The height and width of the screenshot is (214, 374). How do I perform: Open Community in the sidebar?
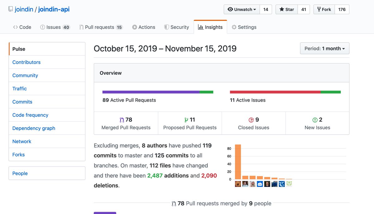coord(47,75)
